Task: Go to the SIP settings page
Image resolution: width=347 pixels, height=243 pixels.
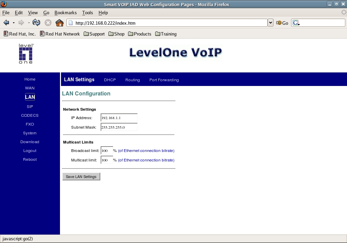Action: tap(30, 107)
